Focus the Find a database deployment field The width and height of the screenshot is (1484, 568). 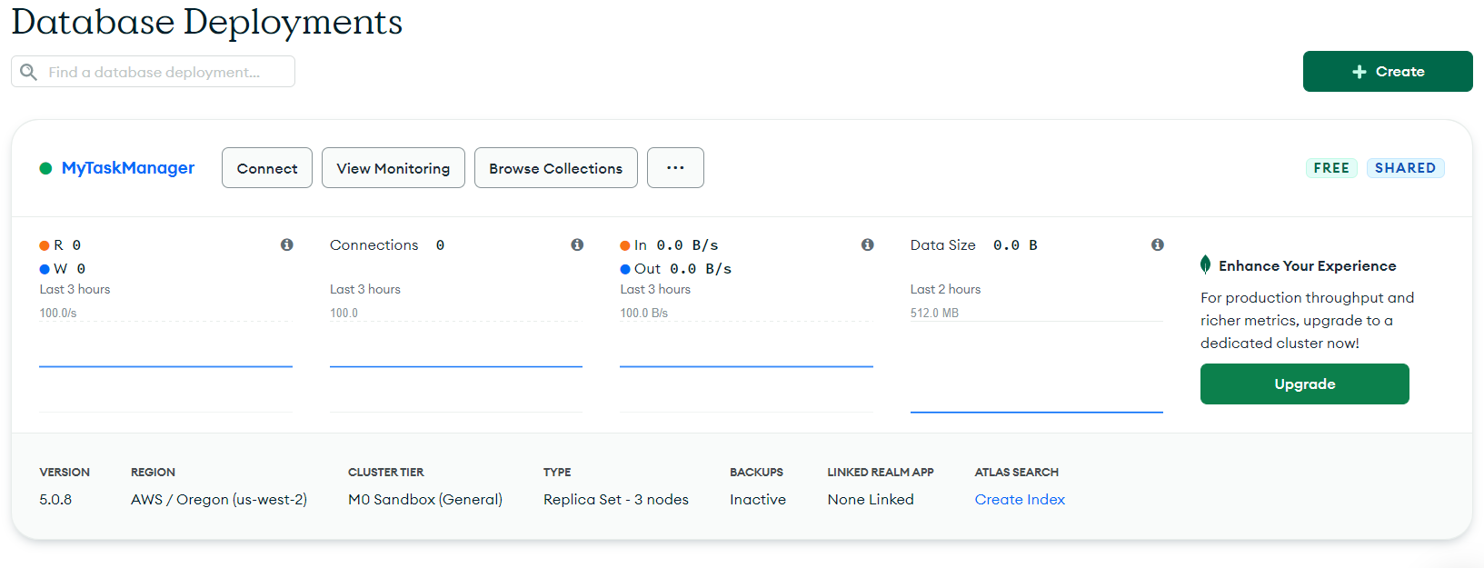(x=153, y=72)
